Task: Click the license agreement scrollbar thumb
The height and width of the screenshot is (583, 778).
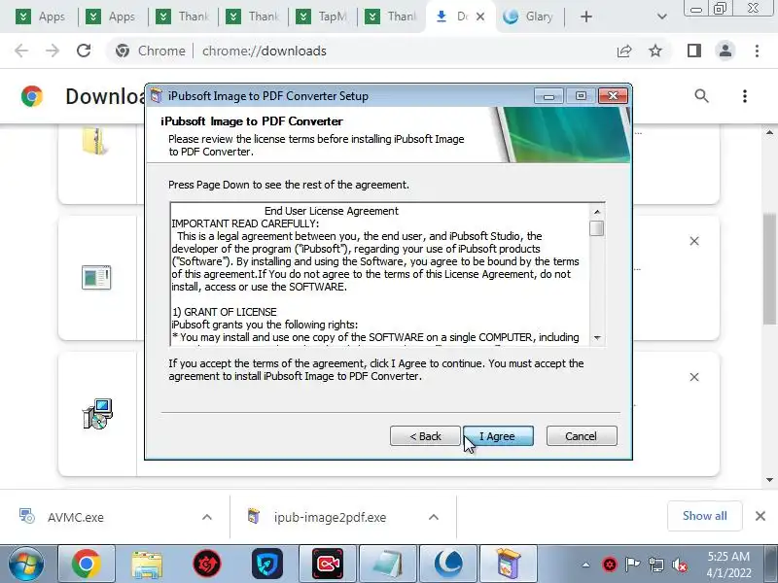Action: click(597, 228)
